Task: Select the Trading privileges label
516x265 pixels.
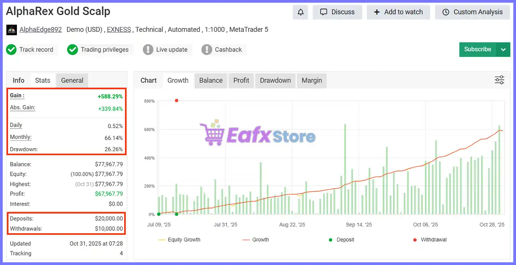Action: click(105, 50)
